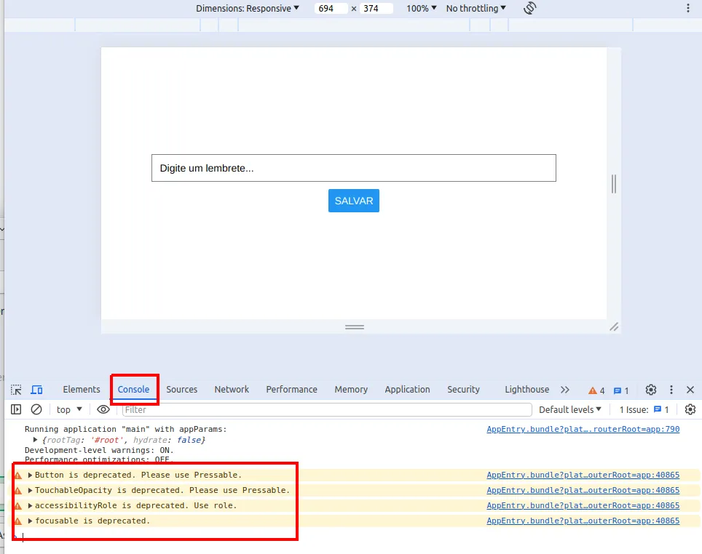The width and height of the screenshot is (702, 554).
Task: Click the console Filter field
Action: [x=327, y=409]
